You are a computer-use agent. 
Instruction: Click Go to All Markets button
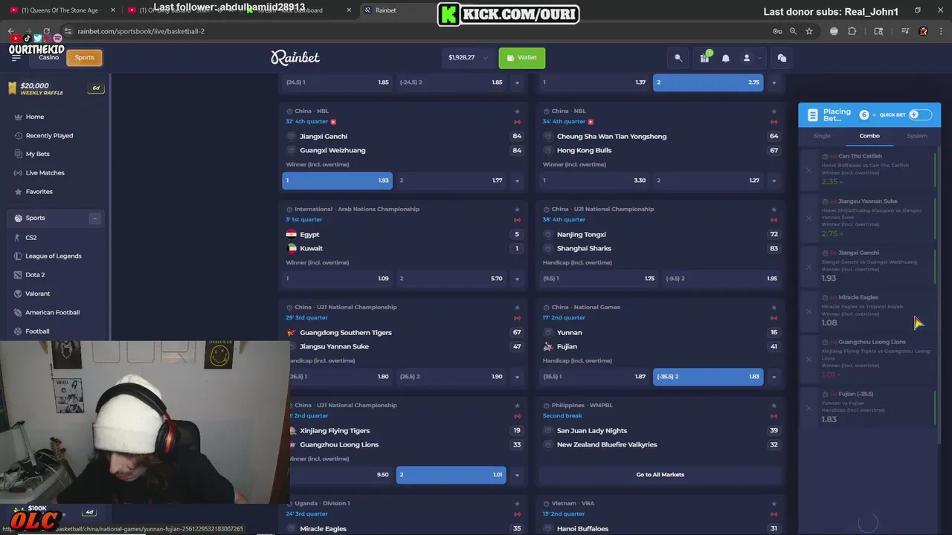tap(660, 475)
